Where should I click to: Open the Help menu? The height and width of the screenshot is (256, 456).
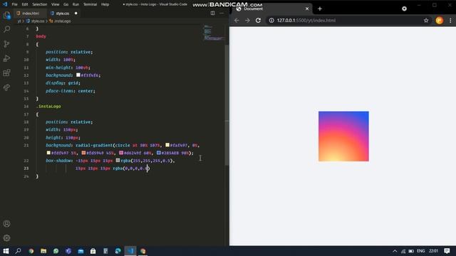pyautogui.click(x=105, y=4)
